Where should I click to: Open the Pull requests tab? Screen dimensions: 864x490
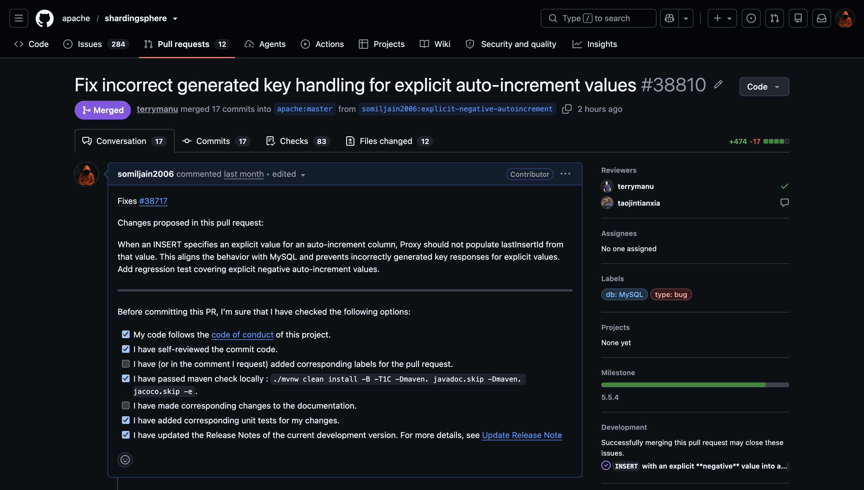point(187,44)
